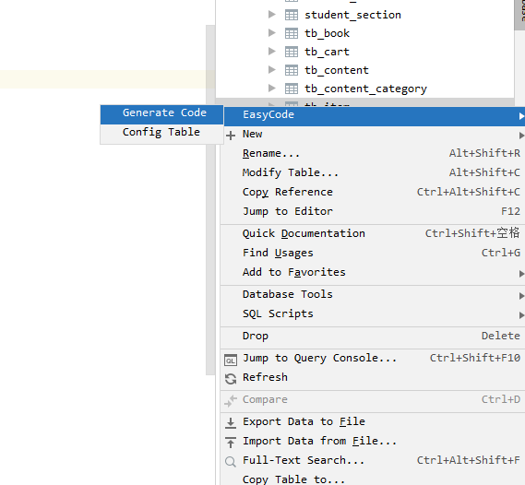Select tb_content_category table in tree
The width and height of the screenshot is (525, 485).
(x=365, y=89)
